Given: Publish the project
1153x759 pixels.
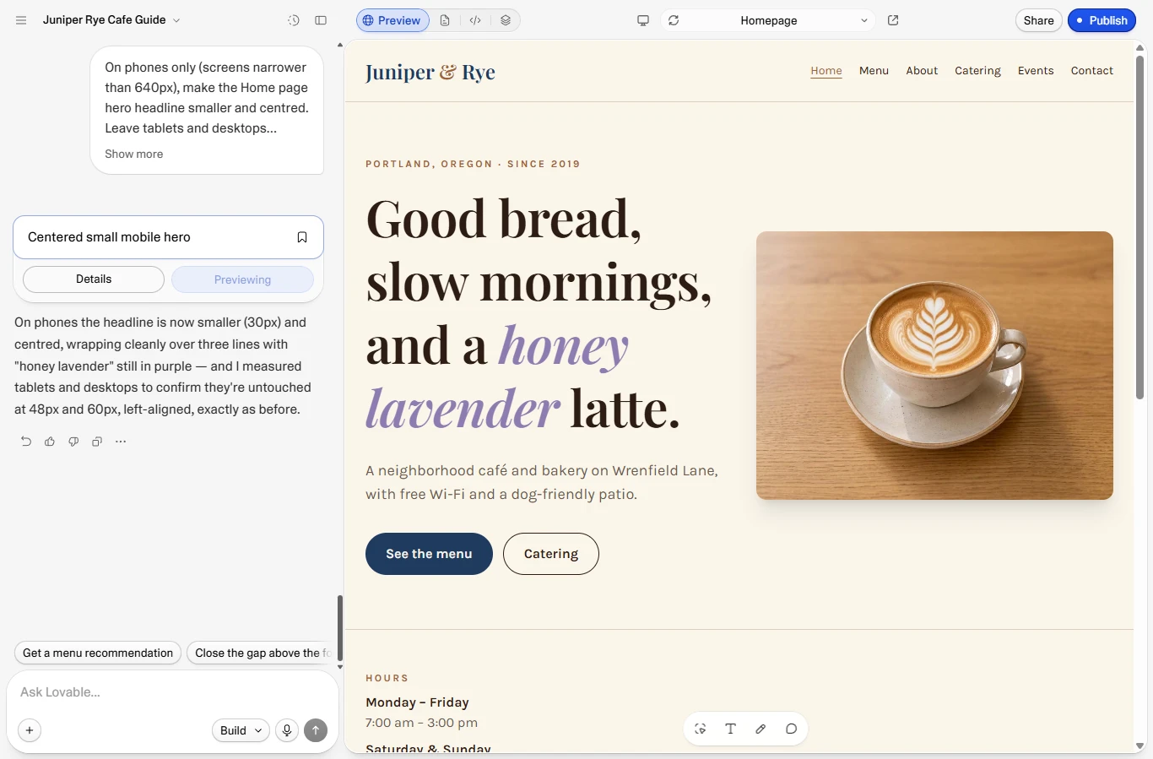Looking at the screenshot, I should click(x=1102, y=20).
